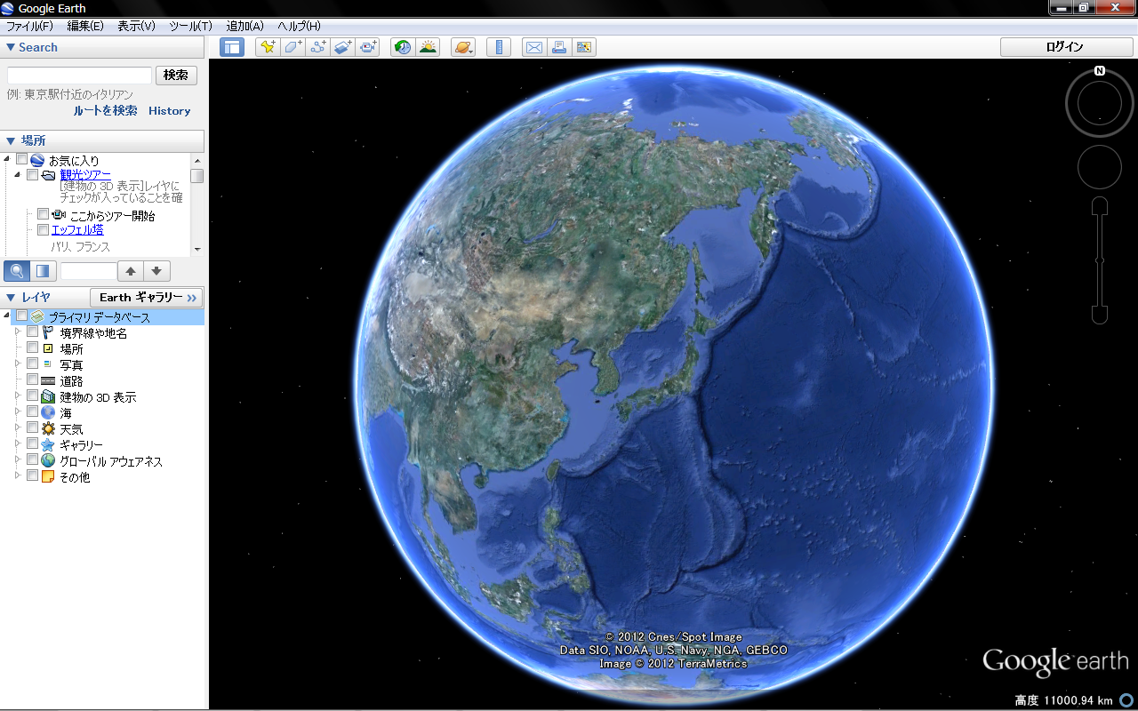This screenshot has width=1138, height=711.
Task: Click the Search text input field
Action: tap(79, 76)
